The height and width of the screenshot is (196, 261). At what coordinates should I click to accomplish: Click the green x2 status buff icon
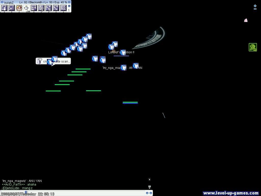[253, 47]
